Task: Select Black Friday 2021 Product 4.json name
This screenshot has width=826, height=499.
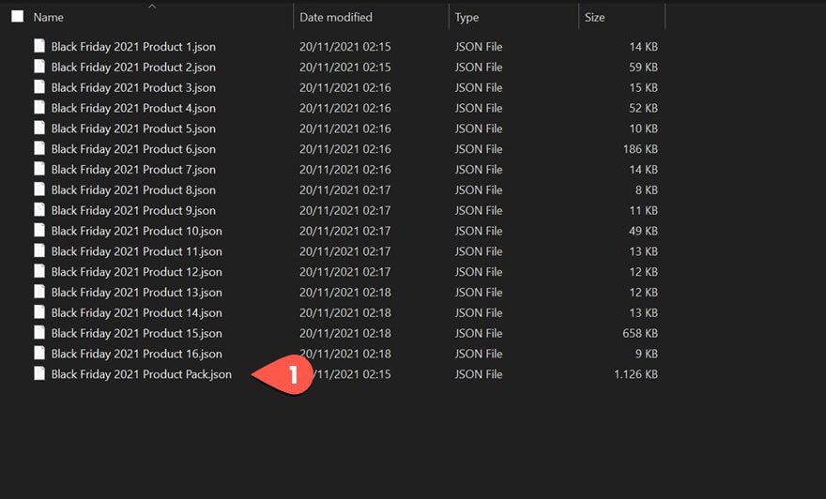Action: (133, 109)
